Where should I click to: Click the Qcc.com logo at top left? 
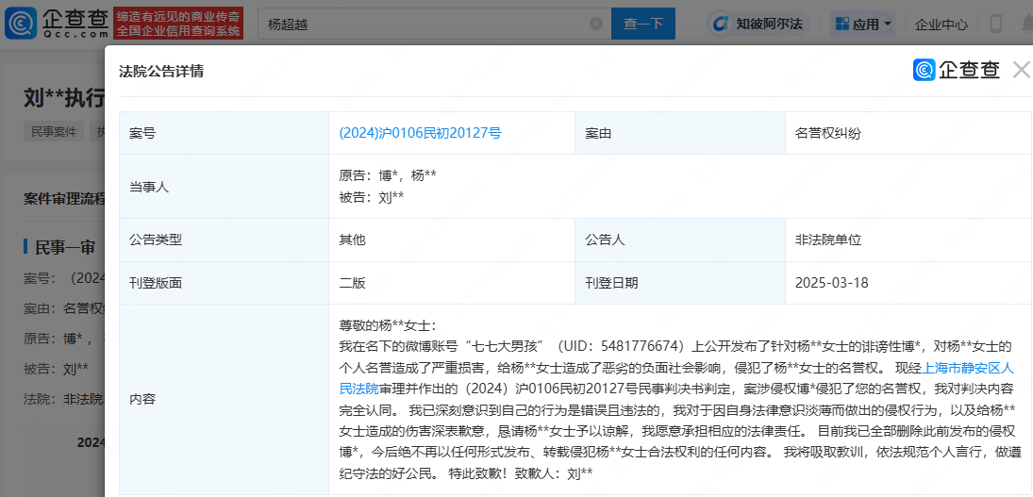point(56,24)
